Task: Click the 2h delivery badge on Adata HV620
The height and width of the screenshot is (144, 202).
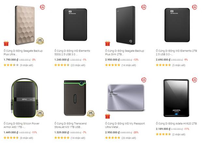Action: tap(195, 79)
